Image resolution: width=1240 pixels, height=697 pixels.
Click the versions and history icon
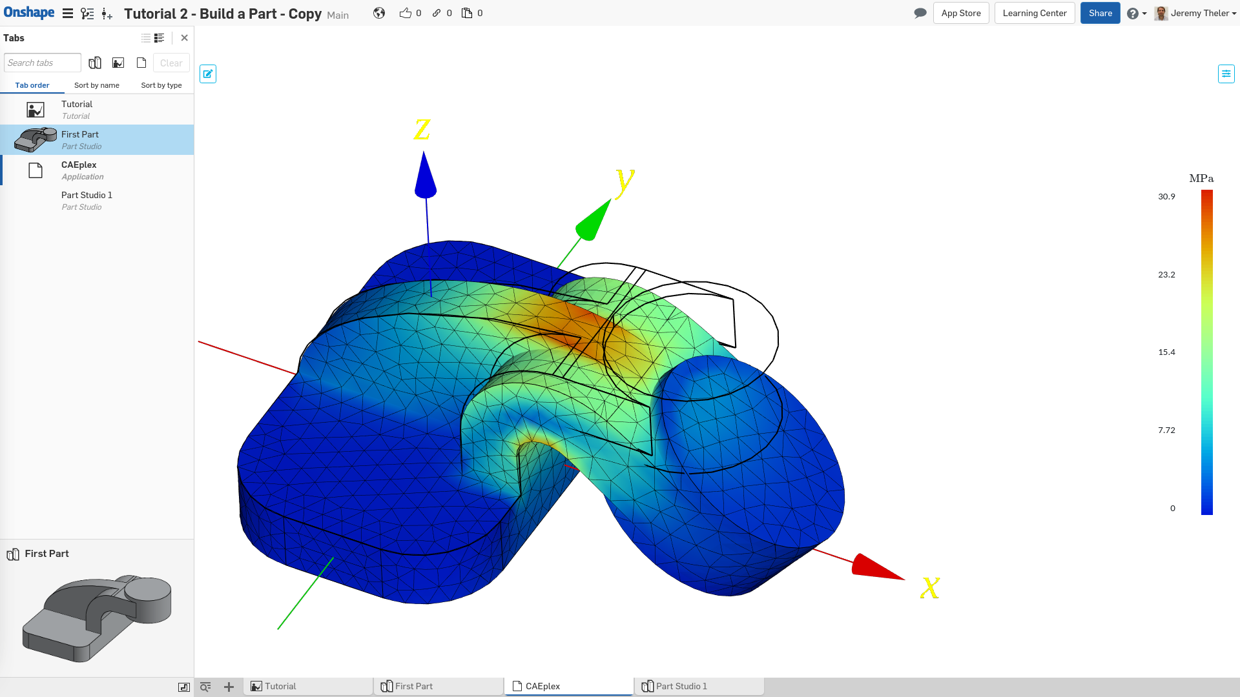click(87, 14)
